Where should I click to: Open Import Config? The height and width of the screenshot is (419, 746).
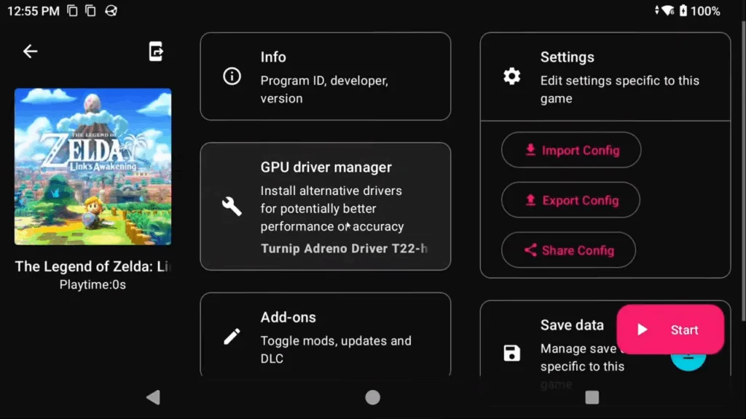click(571, 150)
